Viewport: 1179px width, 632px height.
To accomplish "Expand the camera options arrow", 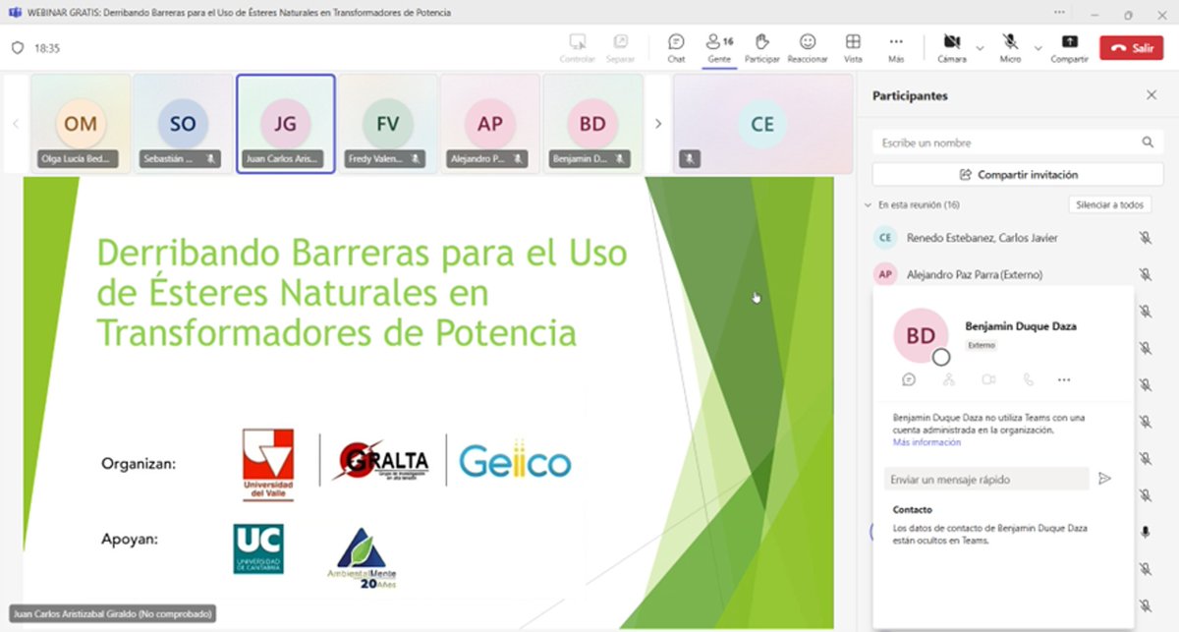I will tap(980, 47).
